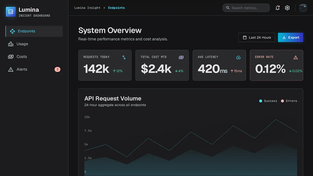Click the Requests Today arrows icon
Viewport: 313px width, 176px height.
pos(124,57)
